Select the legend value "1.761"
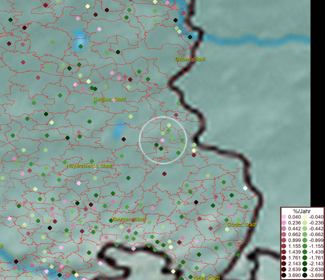The height and width of the screenshot is (280, 325). [294, 258]
